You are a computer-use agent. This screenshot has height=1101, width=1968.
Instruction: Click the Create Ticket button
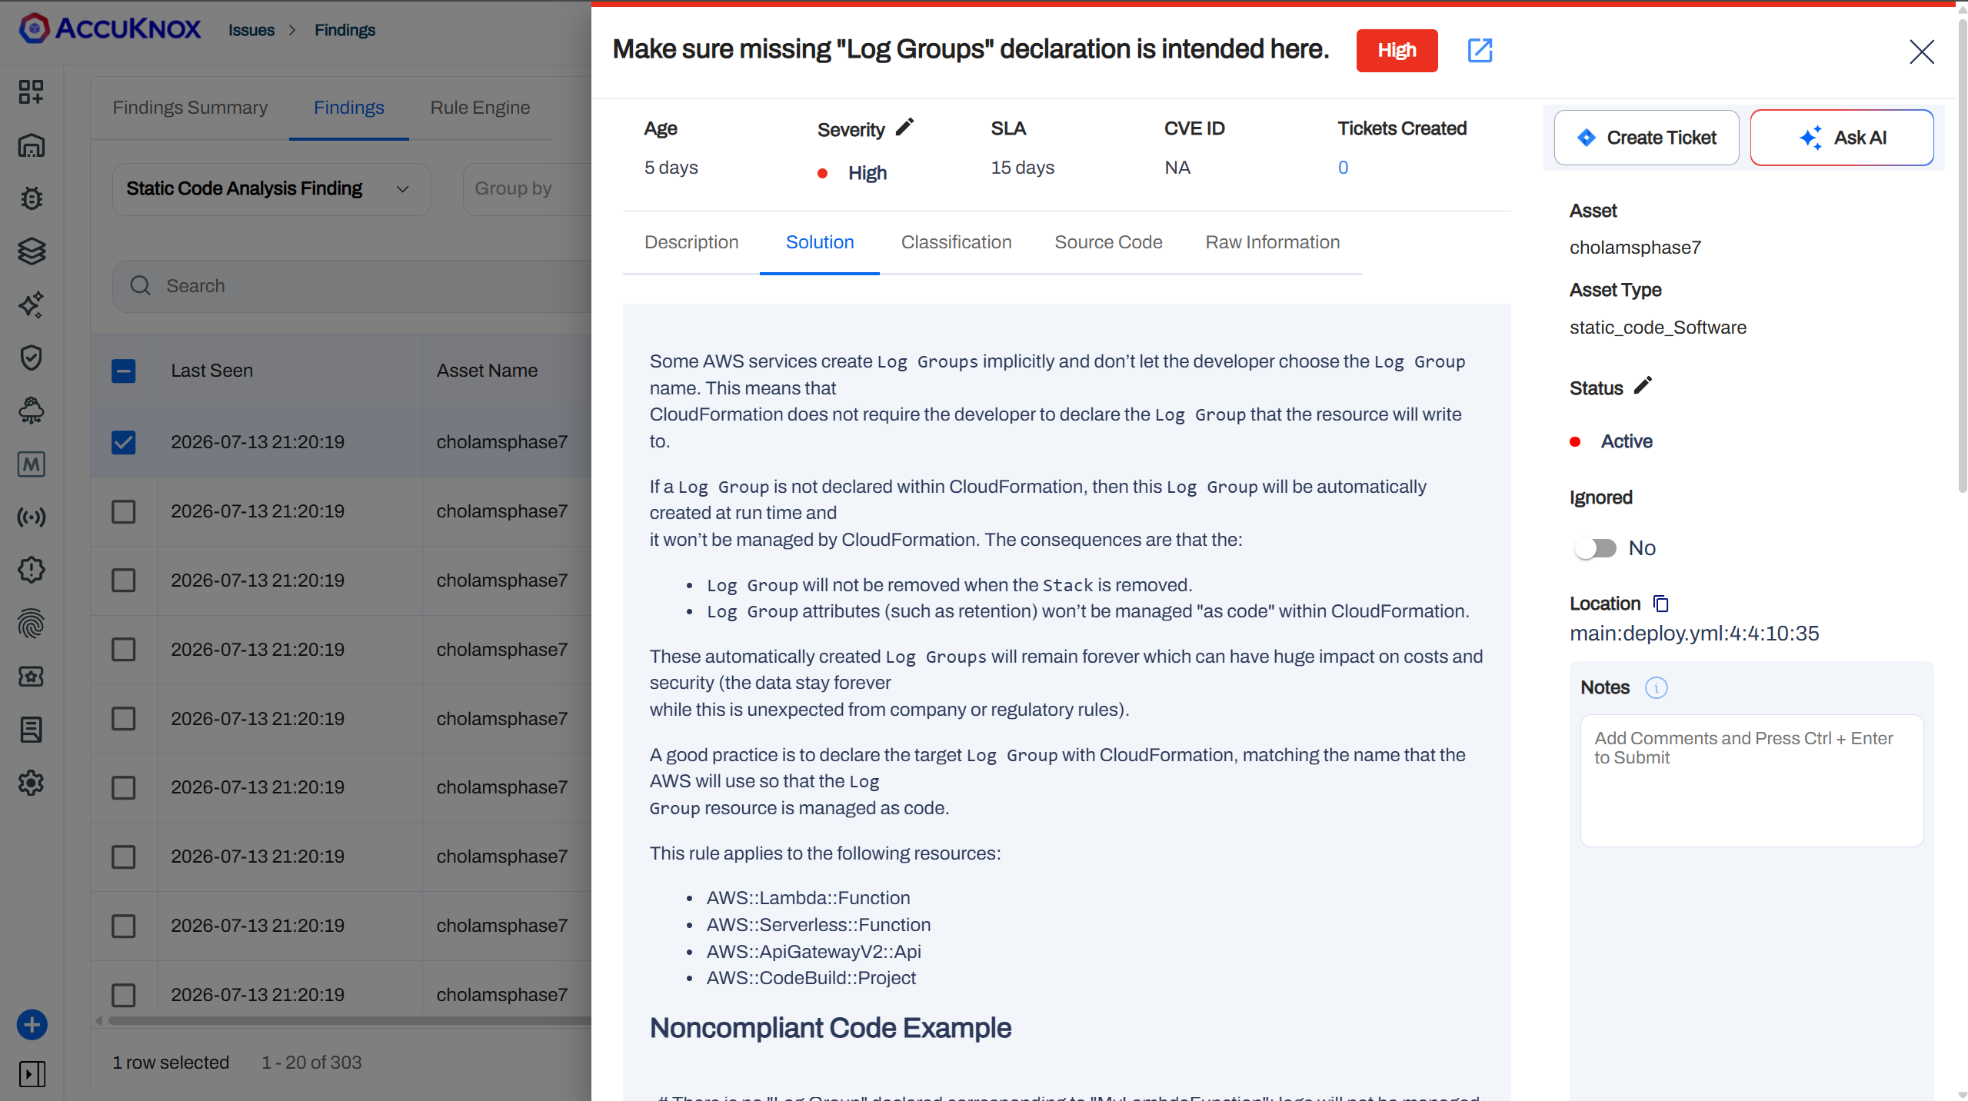[x=1647, y=138]
